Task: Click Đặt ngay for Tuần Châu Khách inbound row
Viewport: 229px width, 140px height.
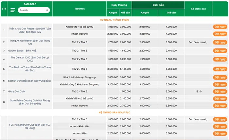Action: (x=220, y=34)
